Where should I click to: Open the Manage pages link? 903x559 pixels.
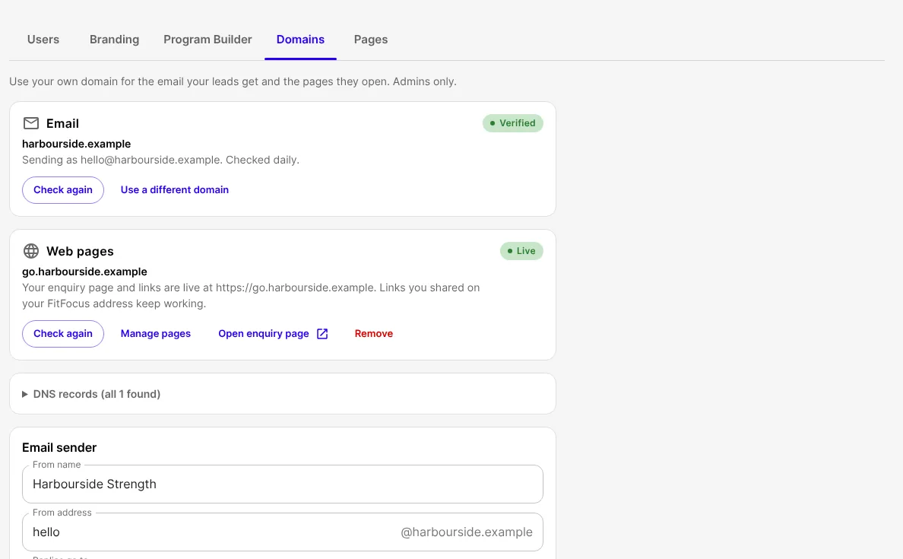tap(156, 334)
